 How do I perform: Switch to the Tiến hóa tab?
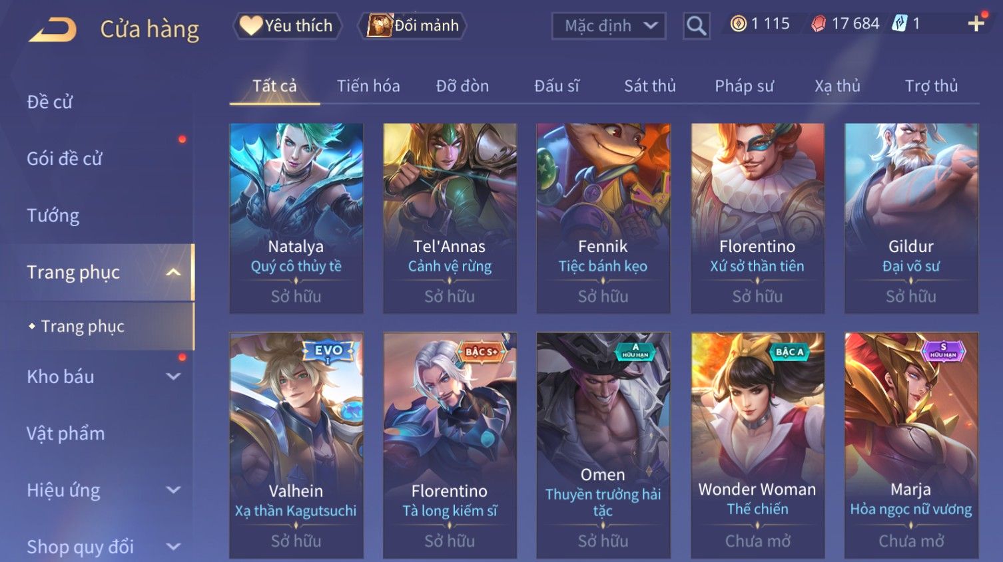click(x=368, y=86)
